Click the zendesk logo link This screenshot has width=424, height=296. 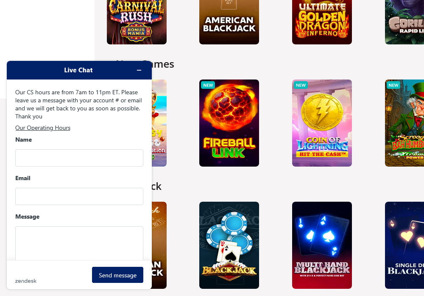[26, 281]
